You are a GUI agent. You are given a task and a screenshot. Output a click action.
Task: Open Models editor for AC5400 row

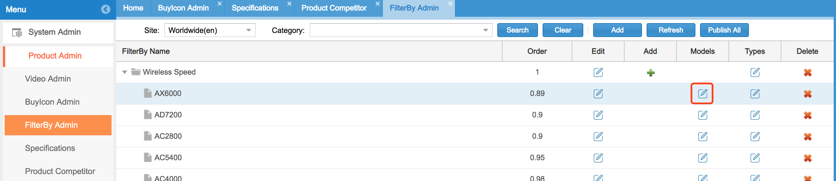[x=702, y=158]
